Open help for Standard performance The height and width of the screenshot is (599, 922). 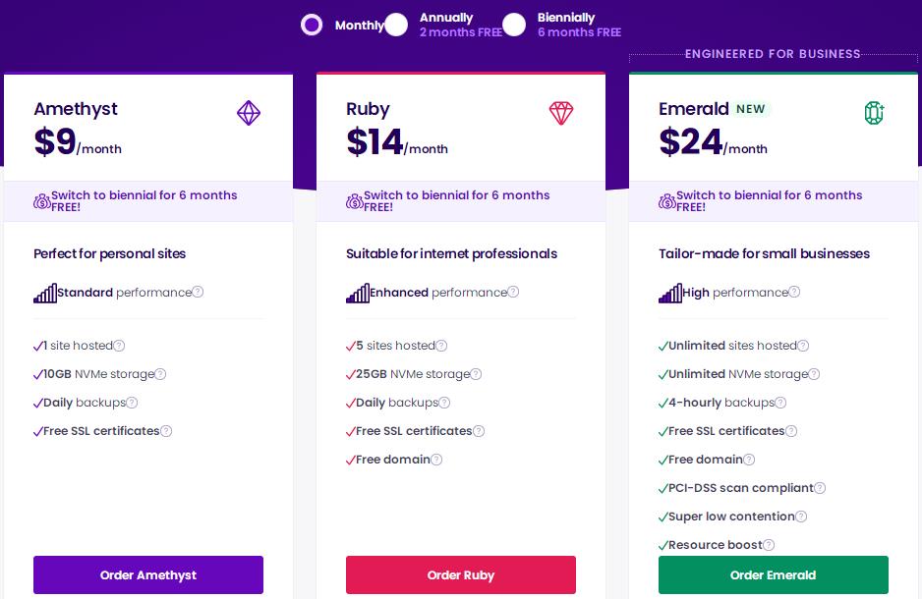click(198, 292)
